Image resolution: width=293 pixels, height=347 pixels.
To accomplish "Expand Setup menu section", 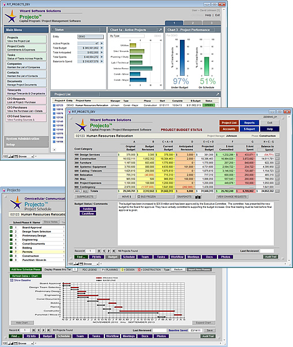I will tap(26, 144).
